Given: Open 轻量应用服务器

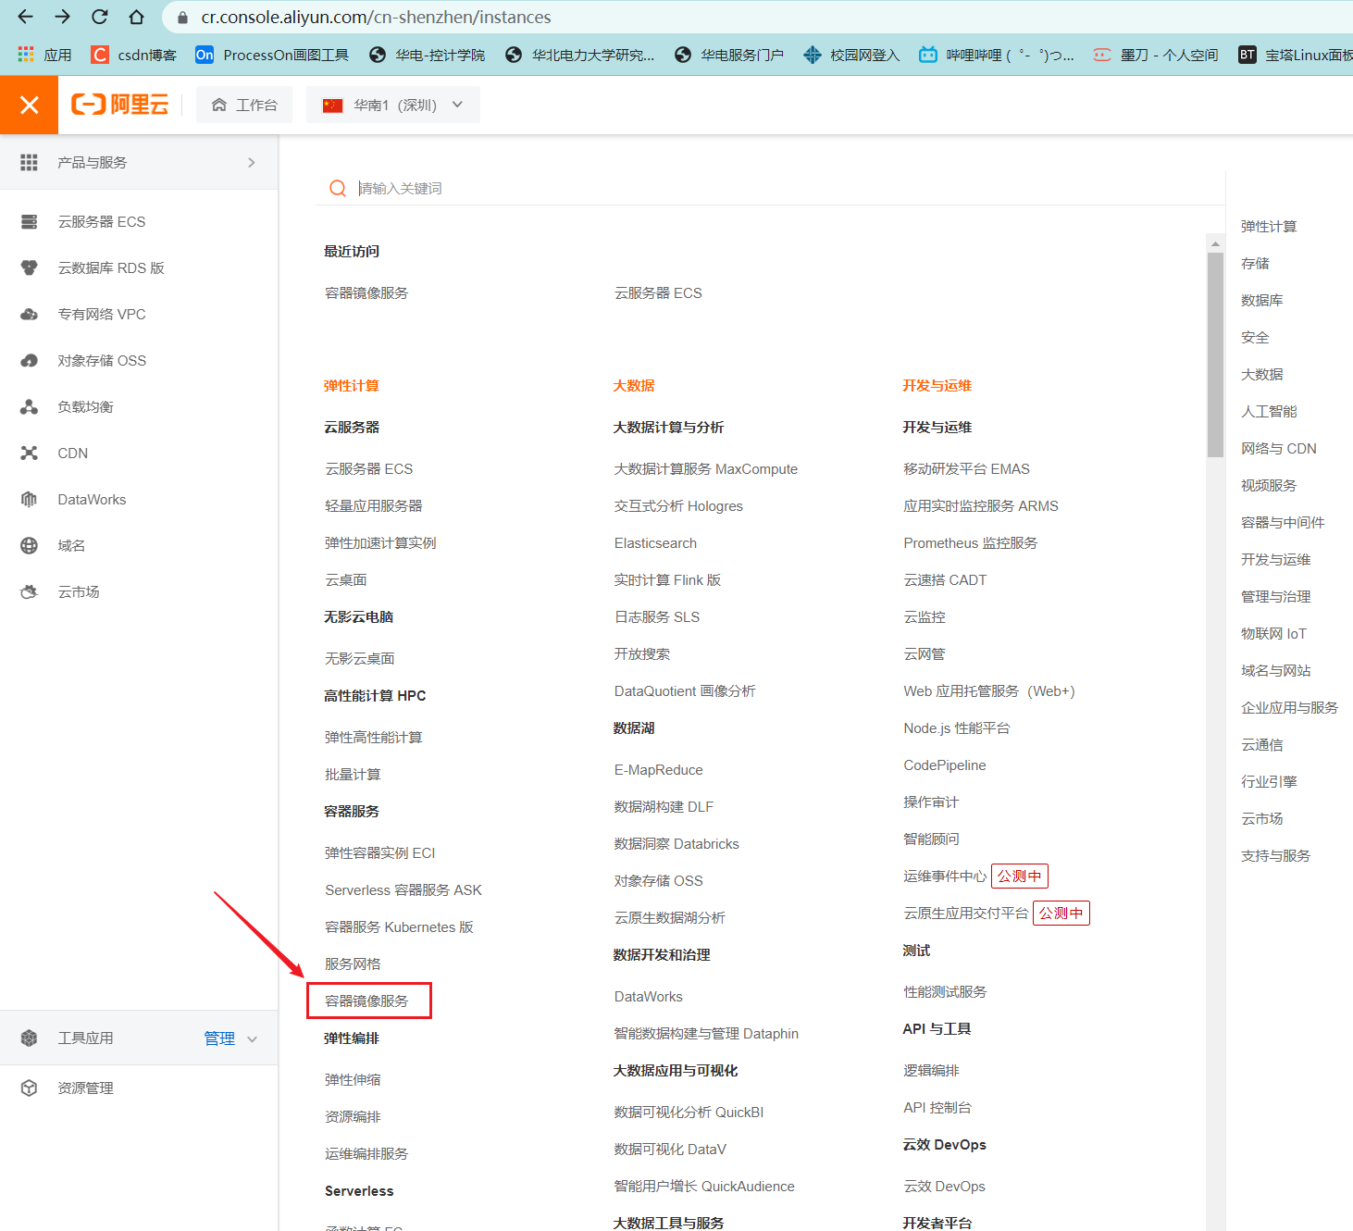Looking at the screenshot, I should click(x=374, y=505).
